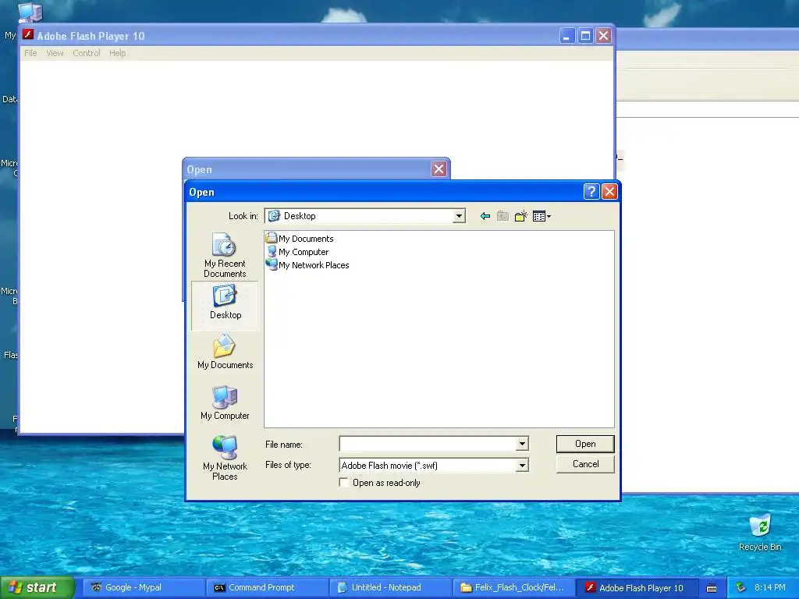The image size is (799, 599).
Task: Close the background Open dialog
Action: tap(439, 169)
